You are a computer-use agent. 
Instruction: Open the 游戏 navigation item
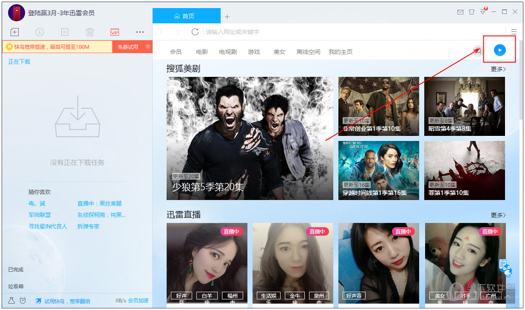pyautogui.click(x=254, y=52)
